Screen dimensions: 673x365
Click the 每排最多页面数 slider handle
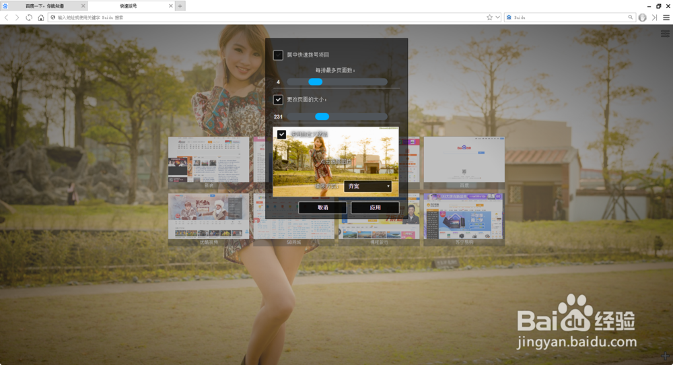316,82
